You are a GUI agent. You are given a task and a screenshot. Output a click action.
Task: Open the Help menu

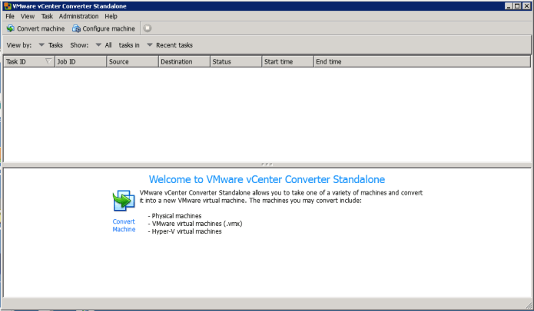(x=111, y=16)
